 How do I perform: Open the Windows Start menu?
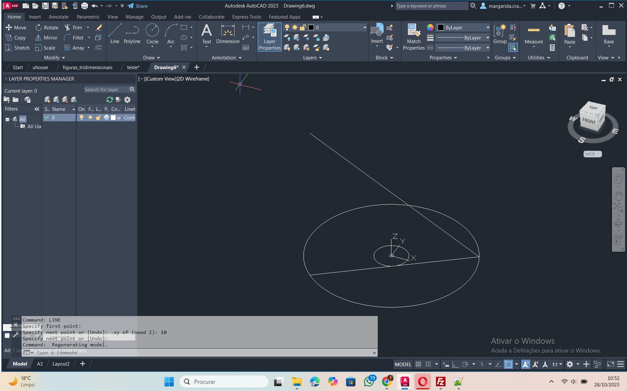[x=169, y=382]
